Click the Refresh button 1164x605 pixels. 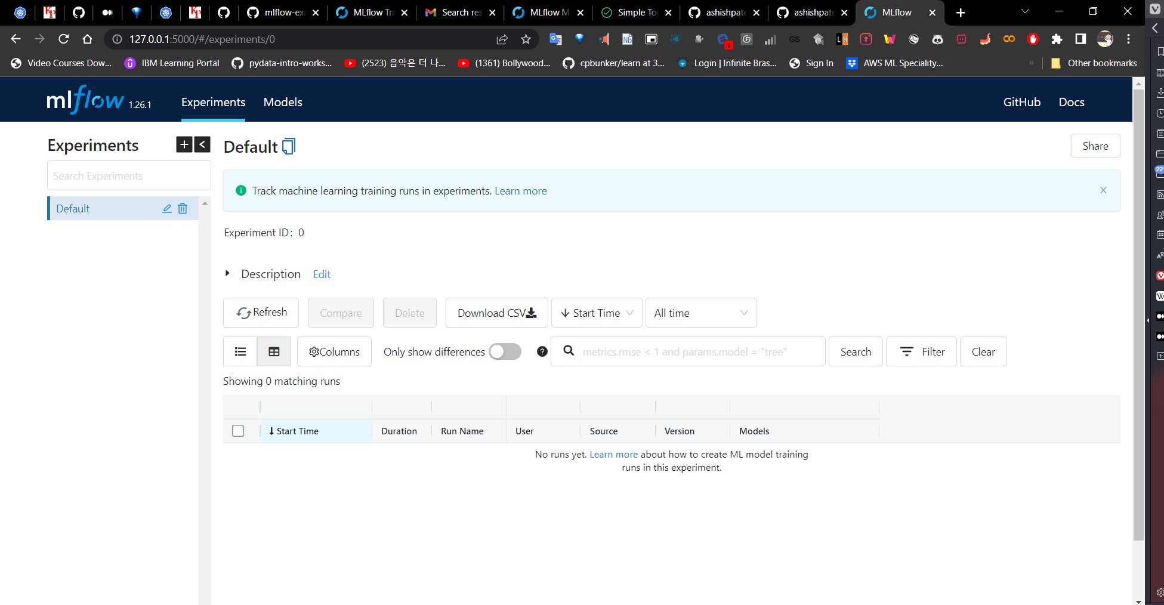click(x=261, y=313)
